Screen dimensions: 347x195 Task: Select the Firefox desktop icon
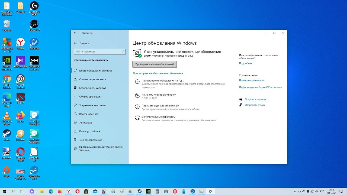pos(20,117)
